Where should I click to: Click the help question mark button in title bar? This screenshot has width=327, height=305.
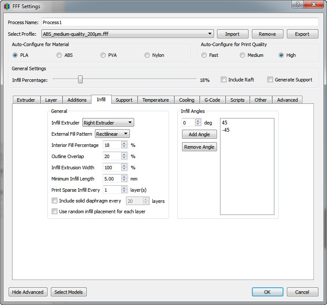click(297, 5)
